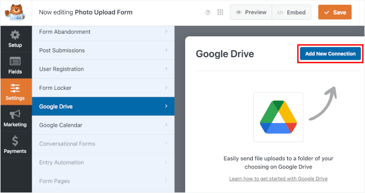Viewport: 365px width, 193px height.
Task: Expand chevron beside Form Locker
Action: pos(166,87)
